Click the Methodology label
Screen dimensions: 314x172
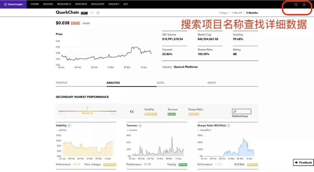(240, 116)
